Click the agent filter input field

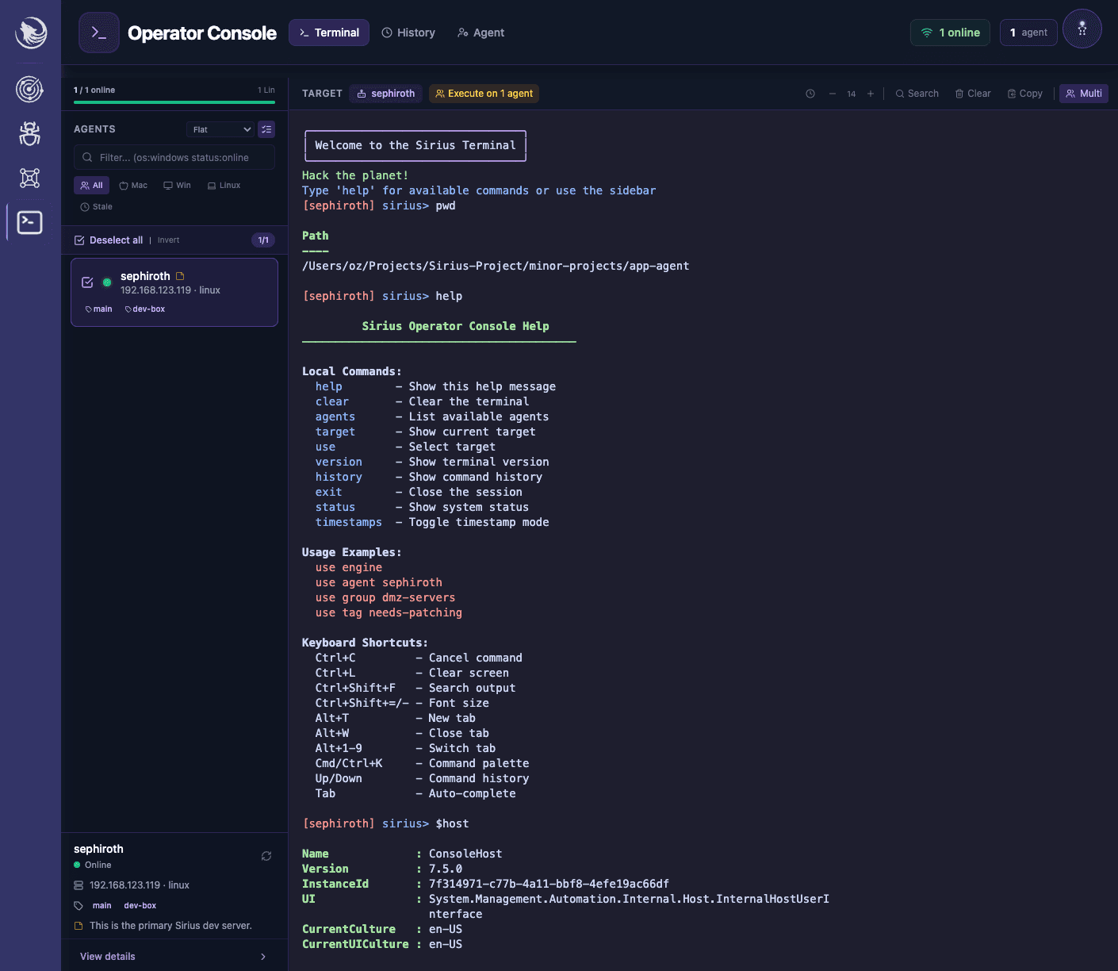174,157
